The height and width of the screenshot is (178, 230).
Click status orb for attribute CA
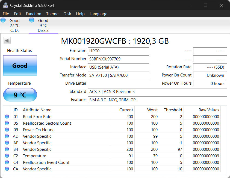[x=7, y=169]
